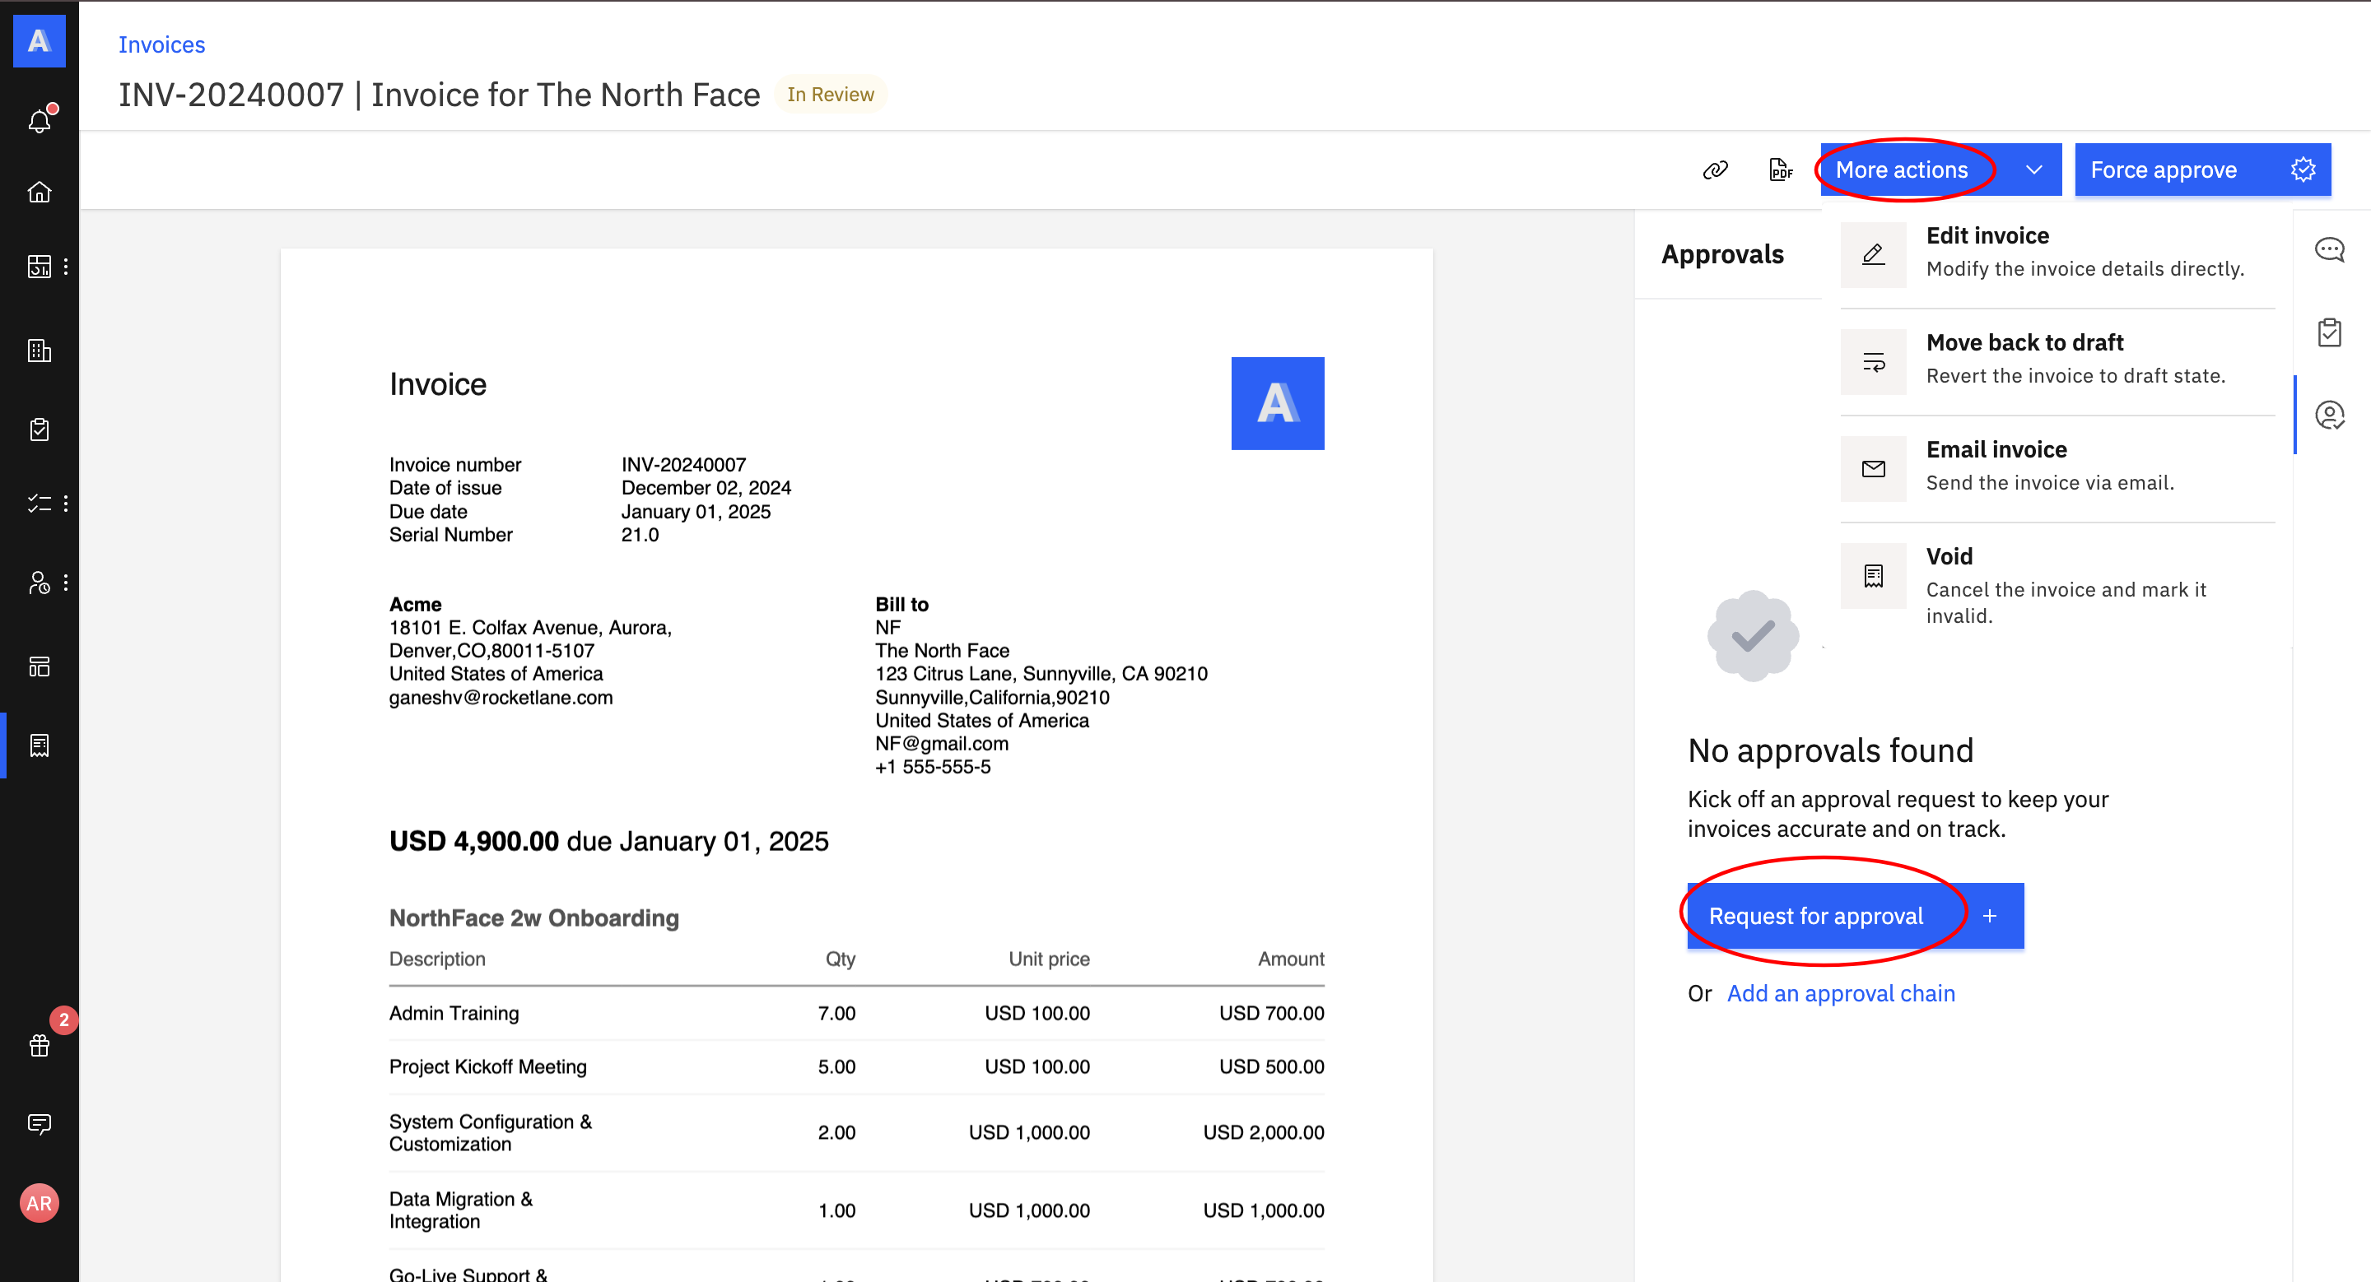
Task: Choose Move back to draft option
Action: [2057, 359]
